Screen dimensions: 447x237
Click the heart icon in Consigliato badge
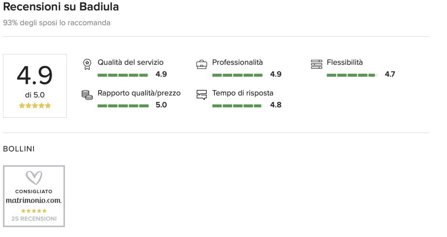pos(34,177)
